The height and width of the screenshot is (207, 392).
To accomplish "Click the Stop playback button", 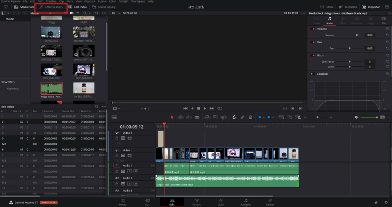I will click(198, 109).
